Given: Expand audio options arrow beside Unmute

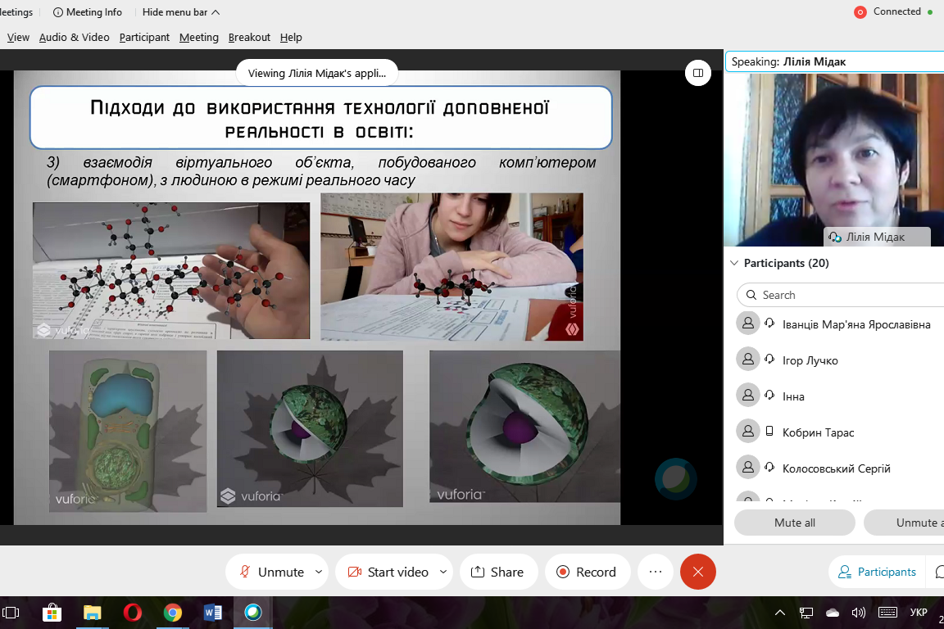Looking at the screenshot, I should coord(319,572).
